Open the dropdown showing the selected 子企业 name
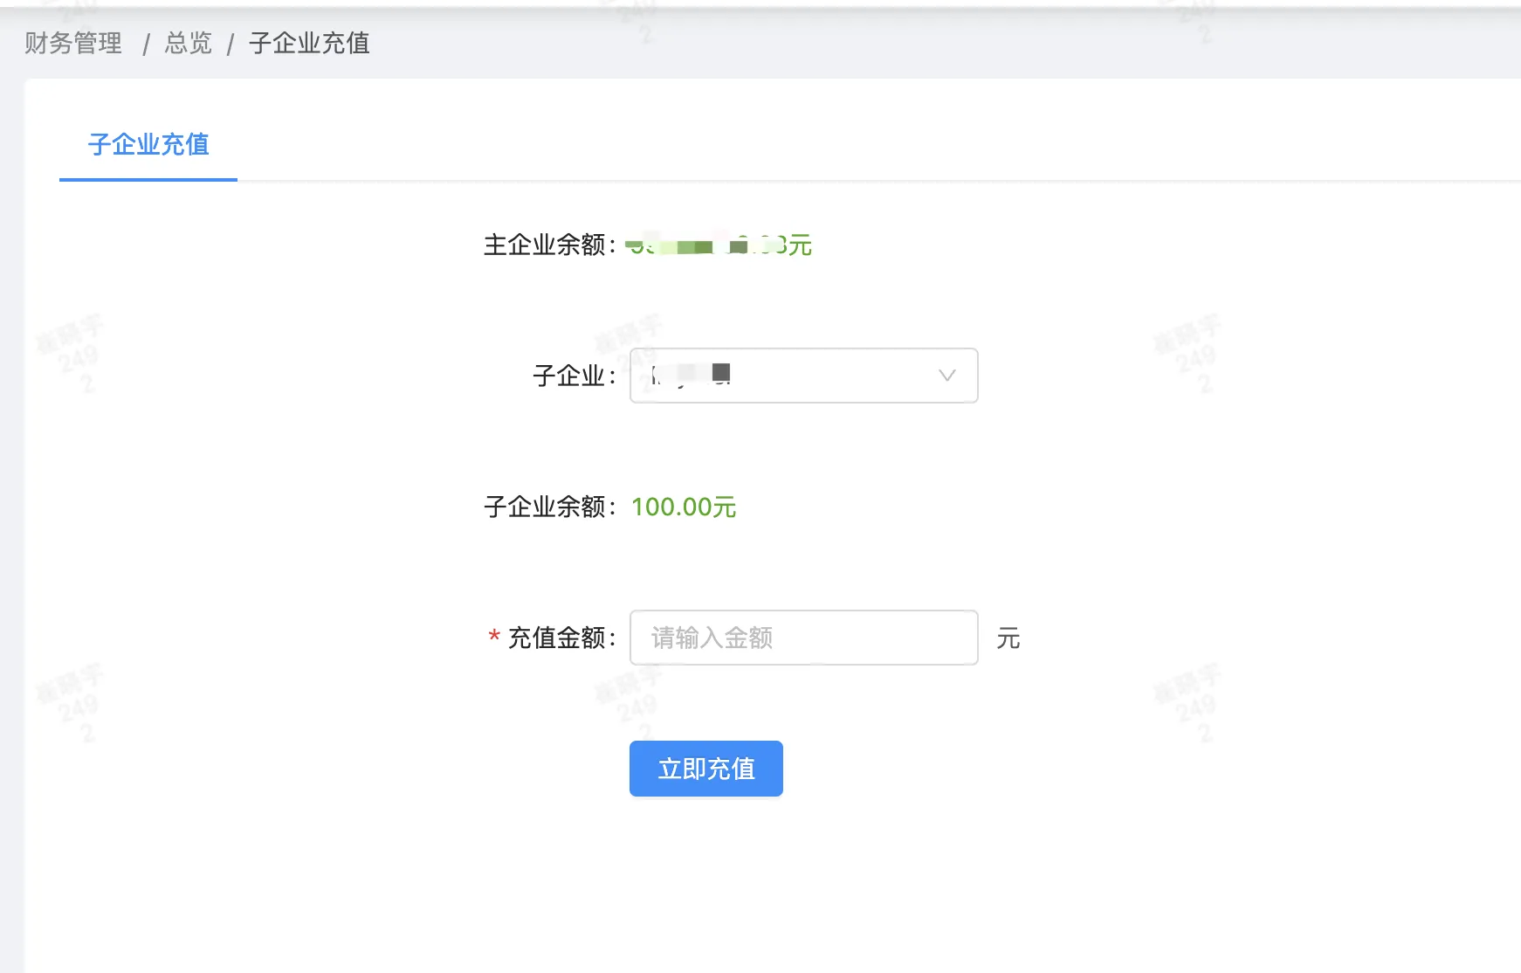Image resolution: width=1521 pixels, height=973 pixels. click(x=803, y=376)
